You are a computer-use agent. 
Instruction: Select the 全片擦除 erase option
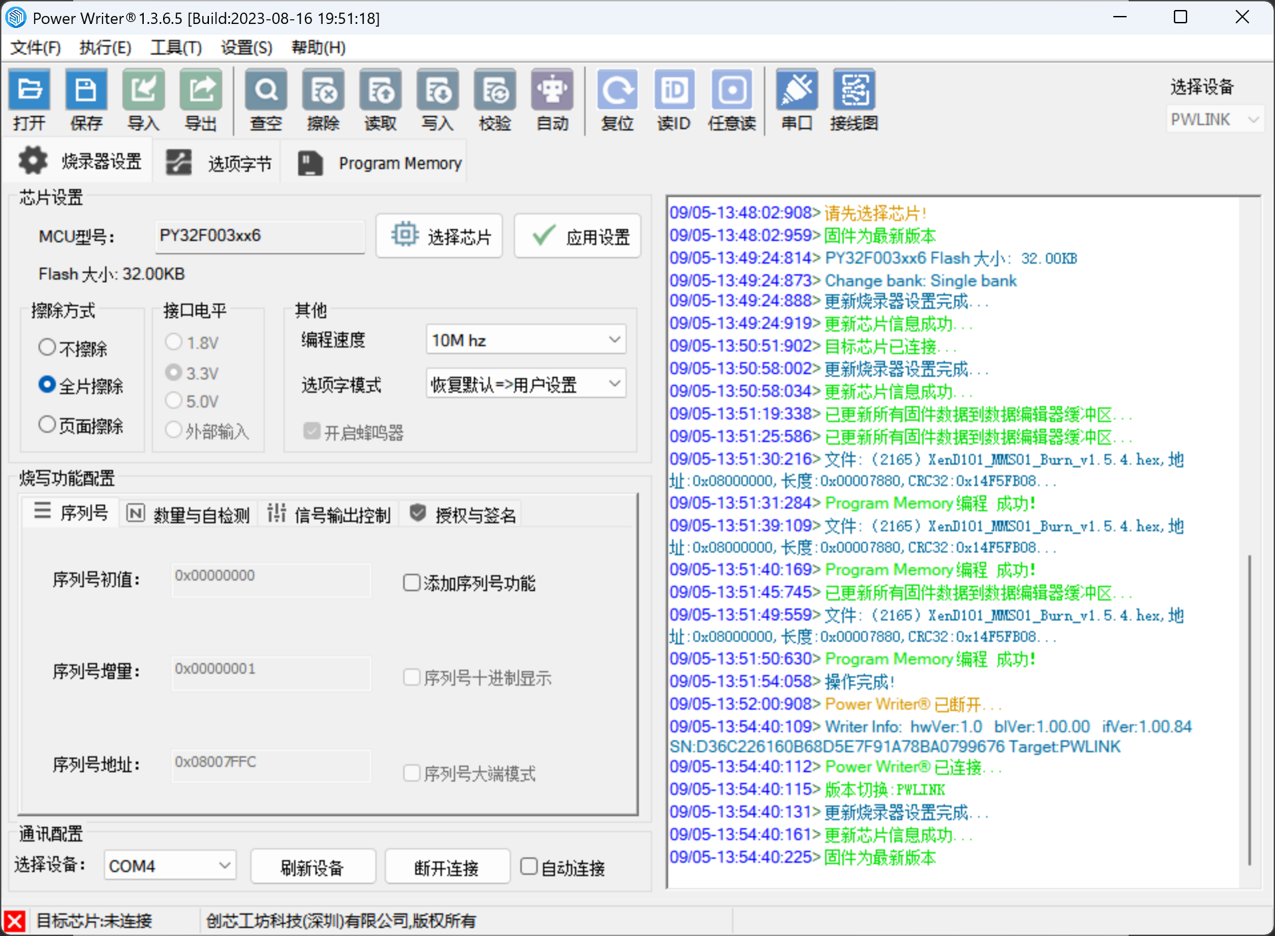point(81,385)
